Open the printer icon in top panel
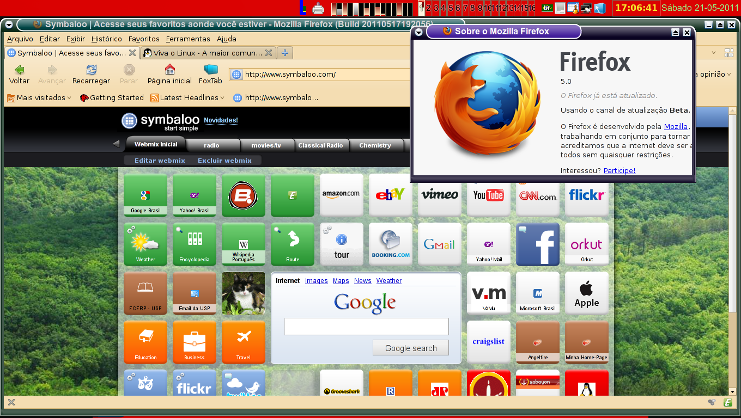Viewport: 741px width, 418px height. tap(319, 8)
